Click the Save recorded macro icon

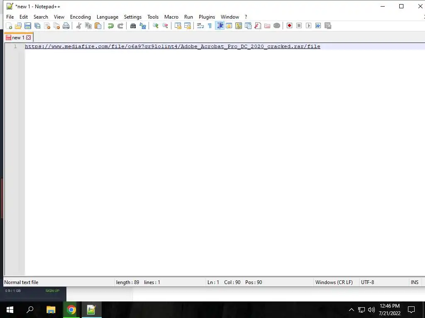point(328,26)
